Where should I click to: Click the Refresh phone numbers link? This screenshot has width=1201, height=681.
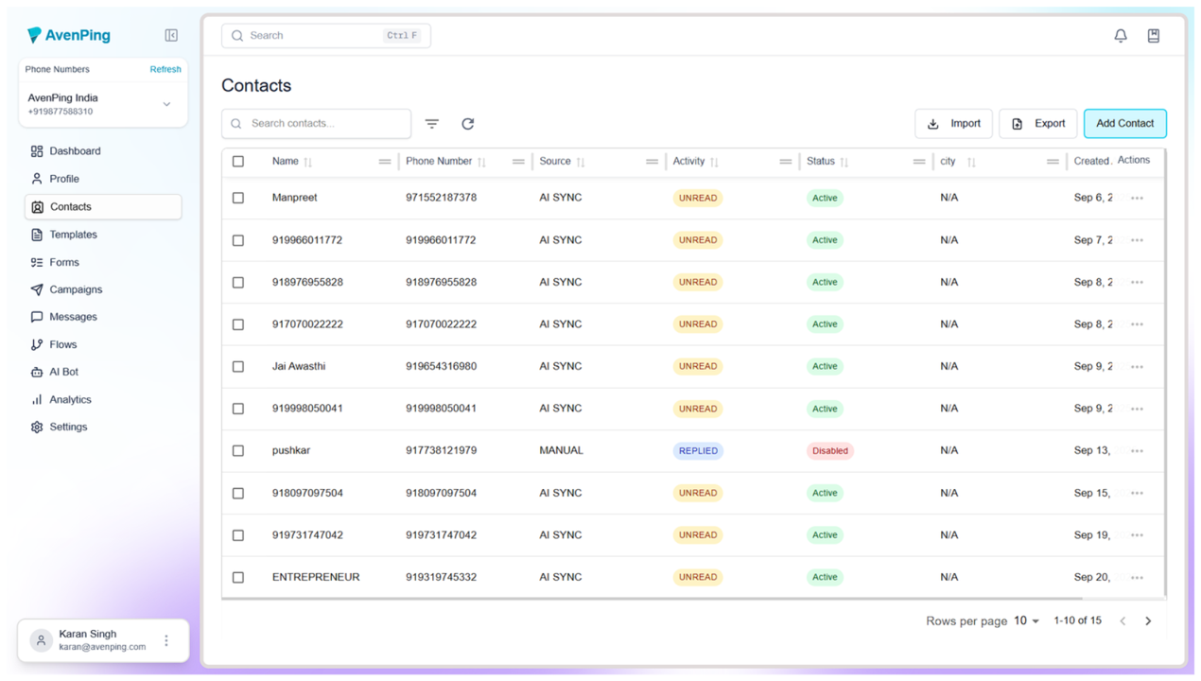(x=165, y=69)
